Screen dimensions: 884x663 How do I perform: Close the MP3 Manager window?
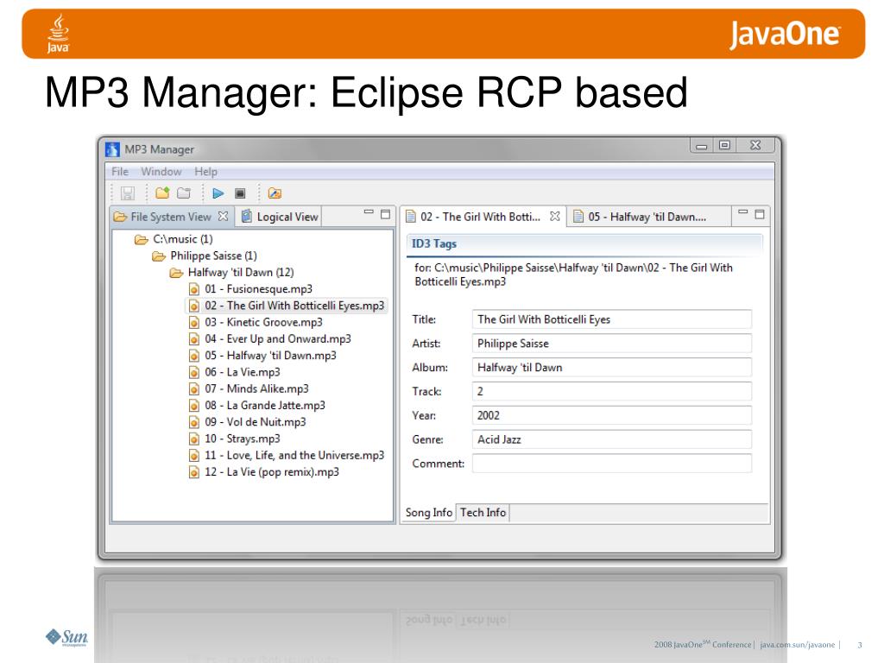pos(755,145)
